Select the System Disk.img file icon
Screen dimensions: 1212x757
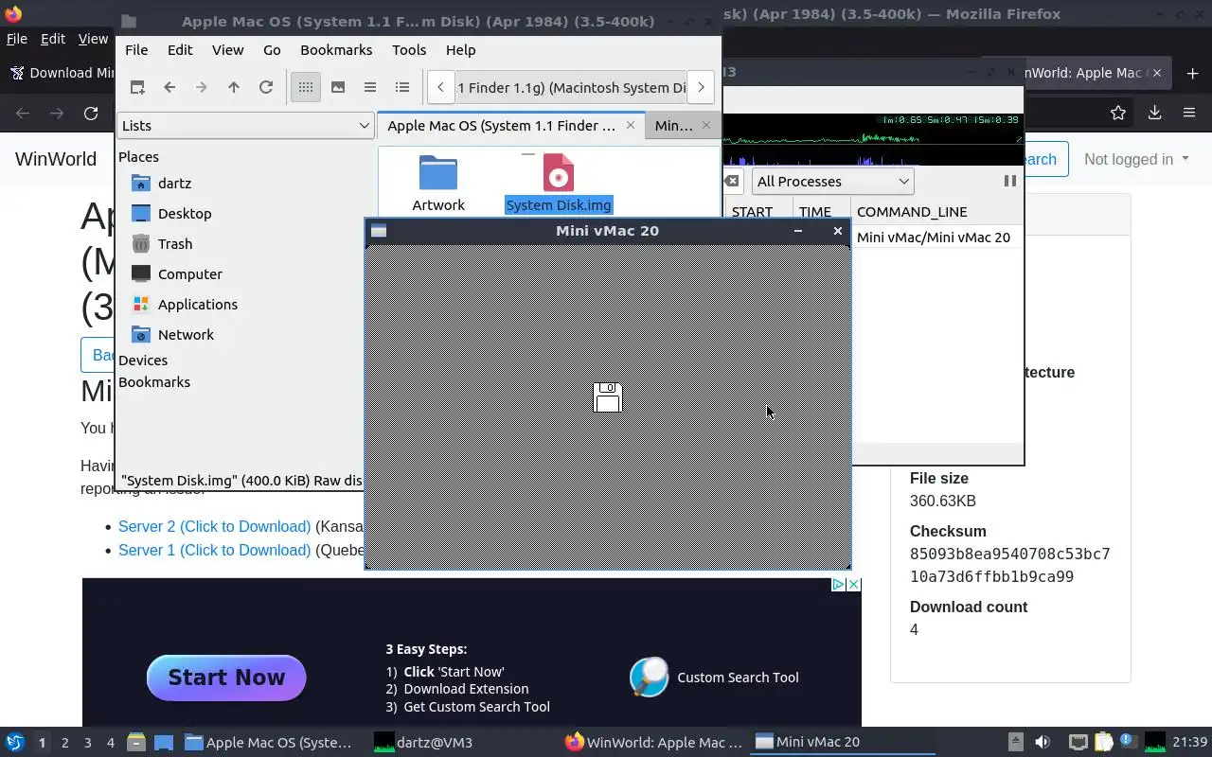click(559, 173)
